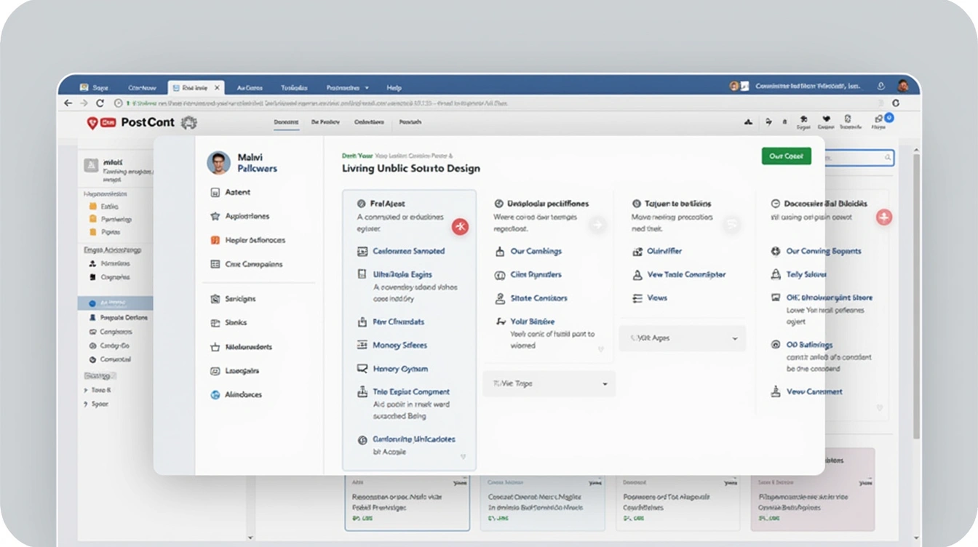This screenshot has height=547, width=978.
Task: Click the red plus circle icon
Action: (x=883, y=217)
